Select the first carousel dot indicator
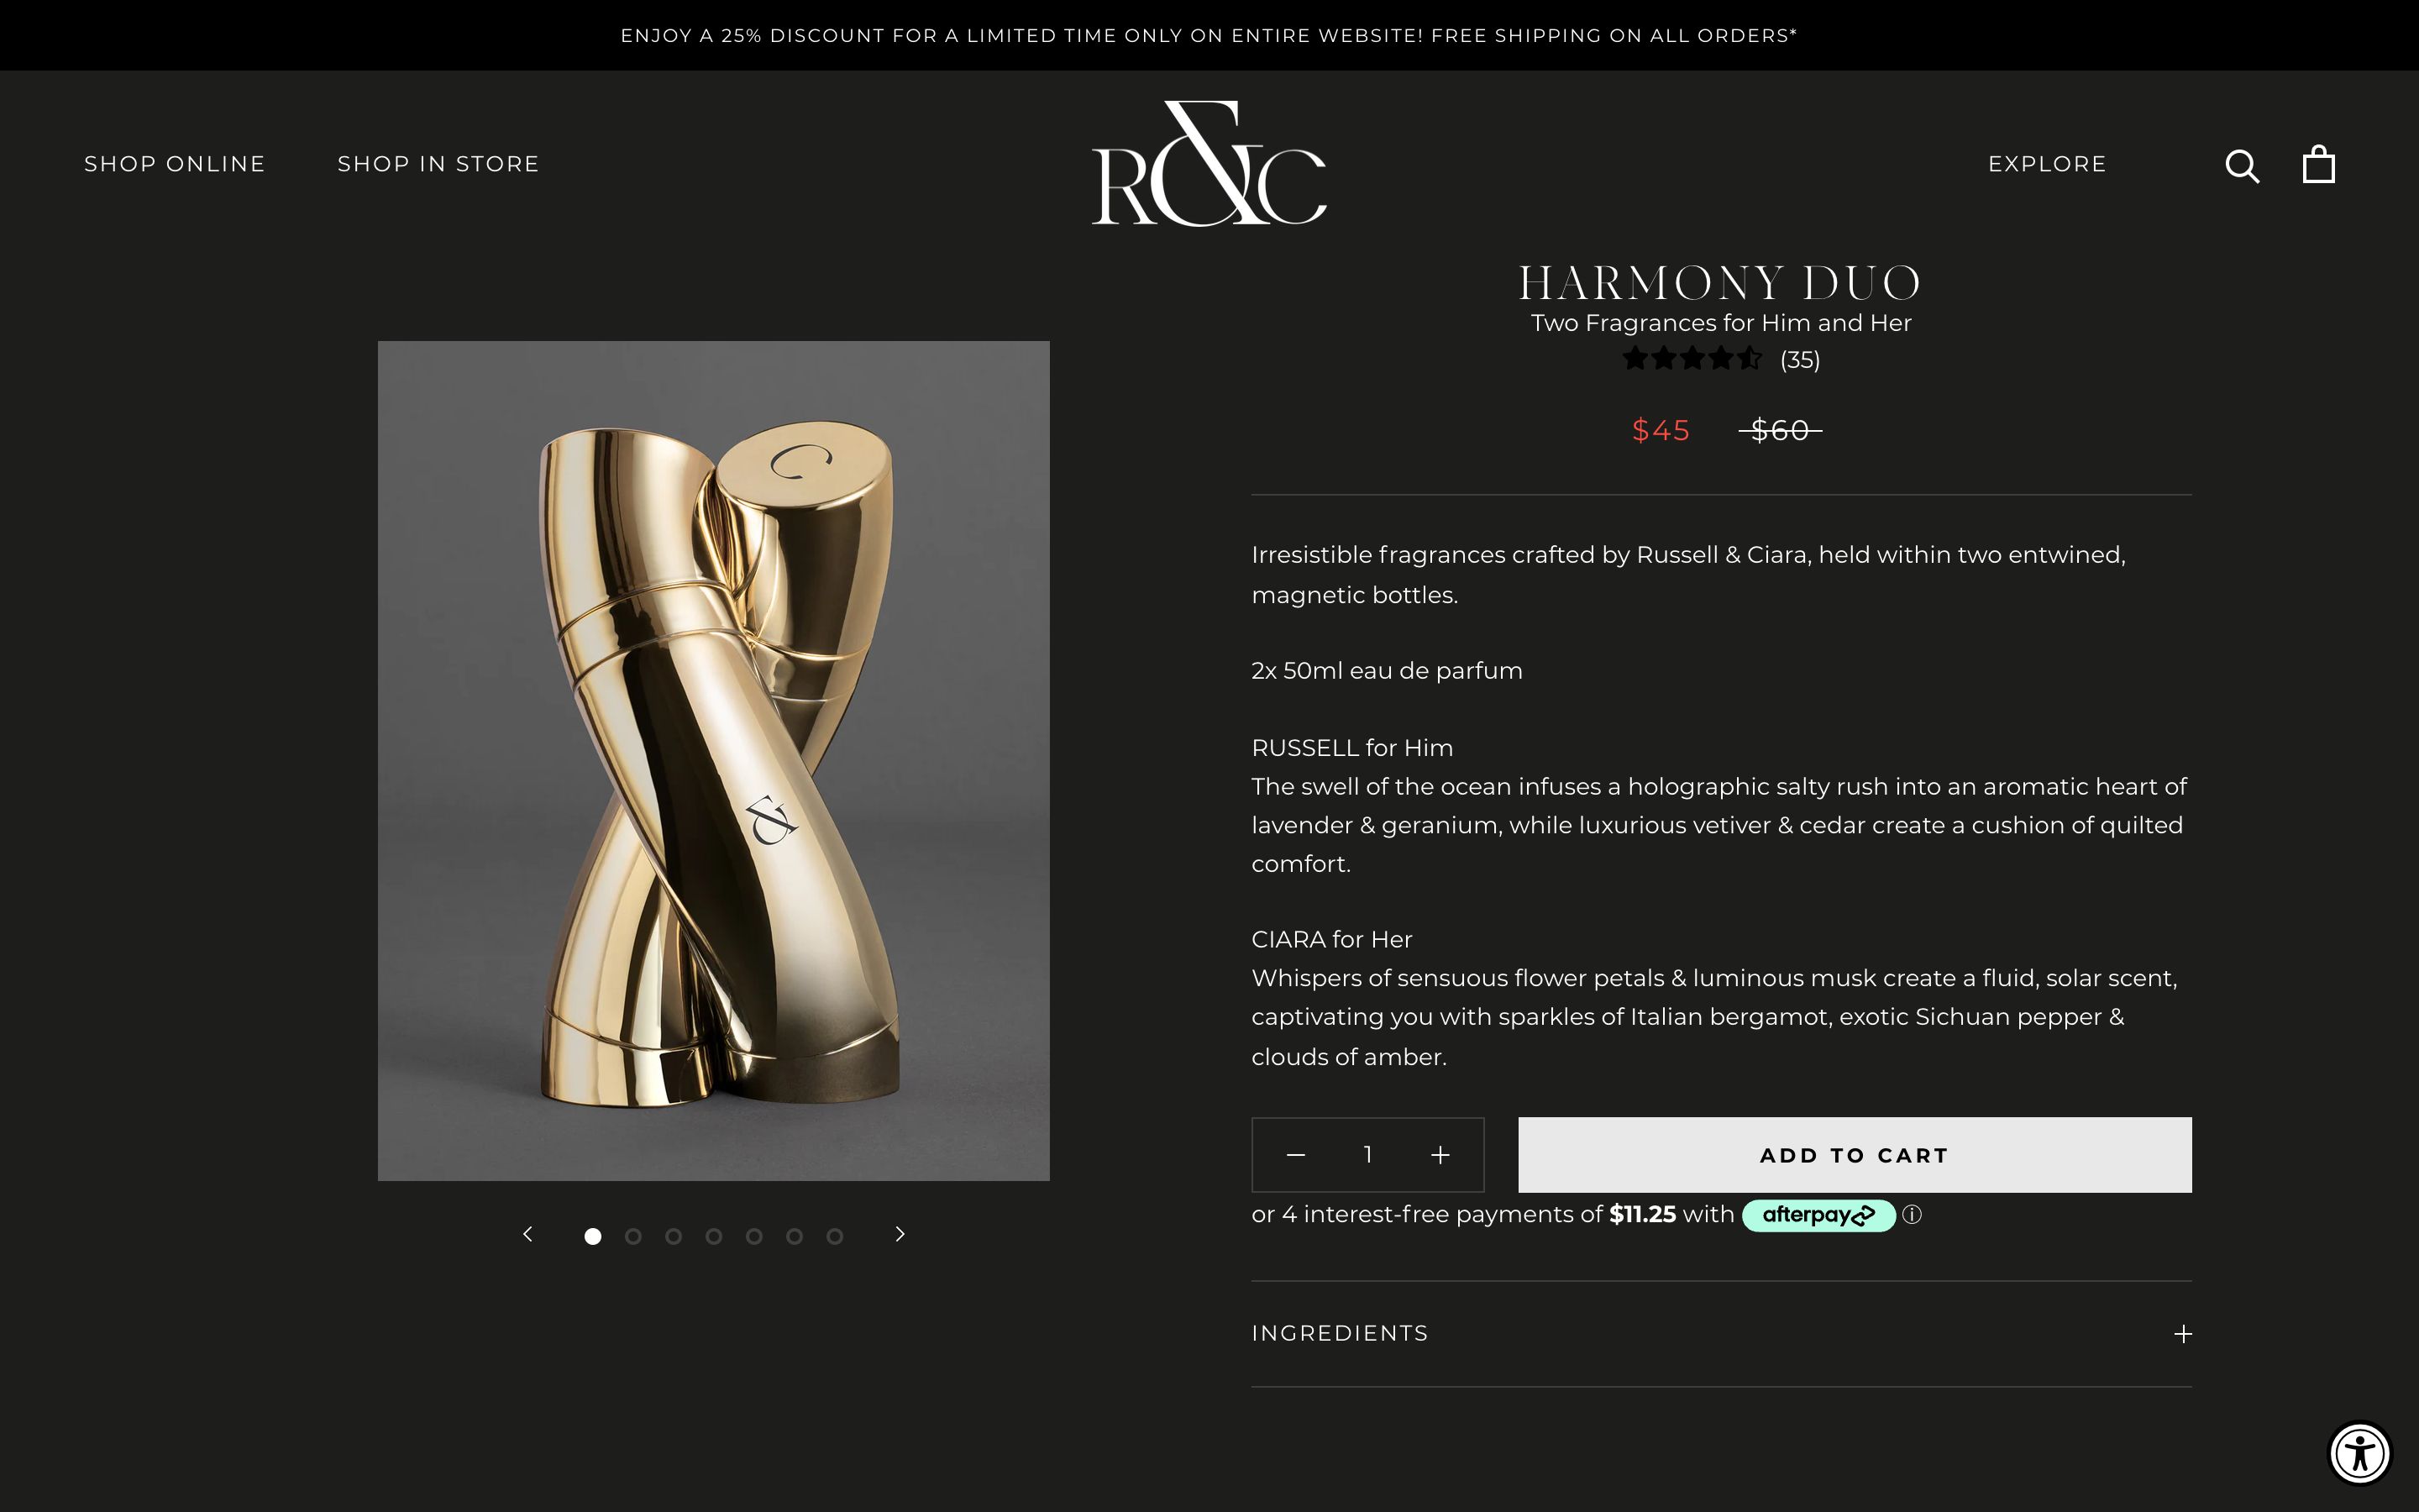Viewport: 2419px width, 1512px height. [x=594, y=1236]
